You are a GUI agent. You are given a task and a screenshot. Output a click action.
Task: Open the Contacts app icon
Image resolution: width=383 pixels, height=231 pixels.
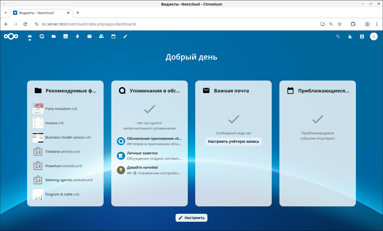click(x=101, y=37)
